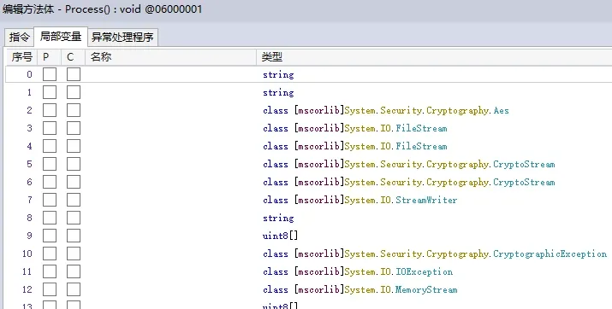Toggle C checkbox for CryptographicException row 10

(74, 254)
